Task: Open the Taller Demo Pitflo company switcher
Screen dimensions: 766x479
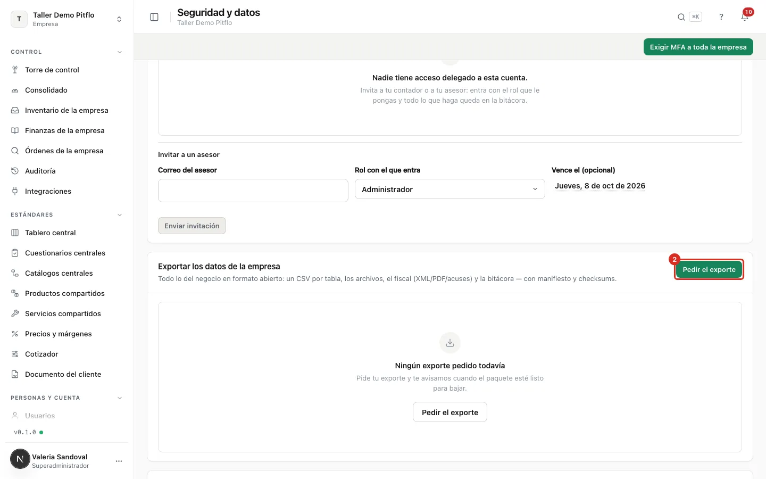Action: point(66,19)
